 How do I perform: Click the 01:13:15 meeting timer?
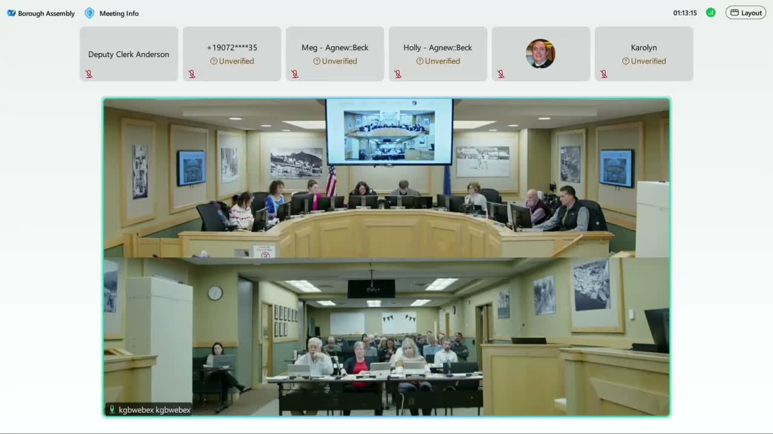[x=685, y=11]
